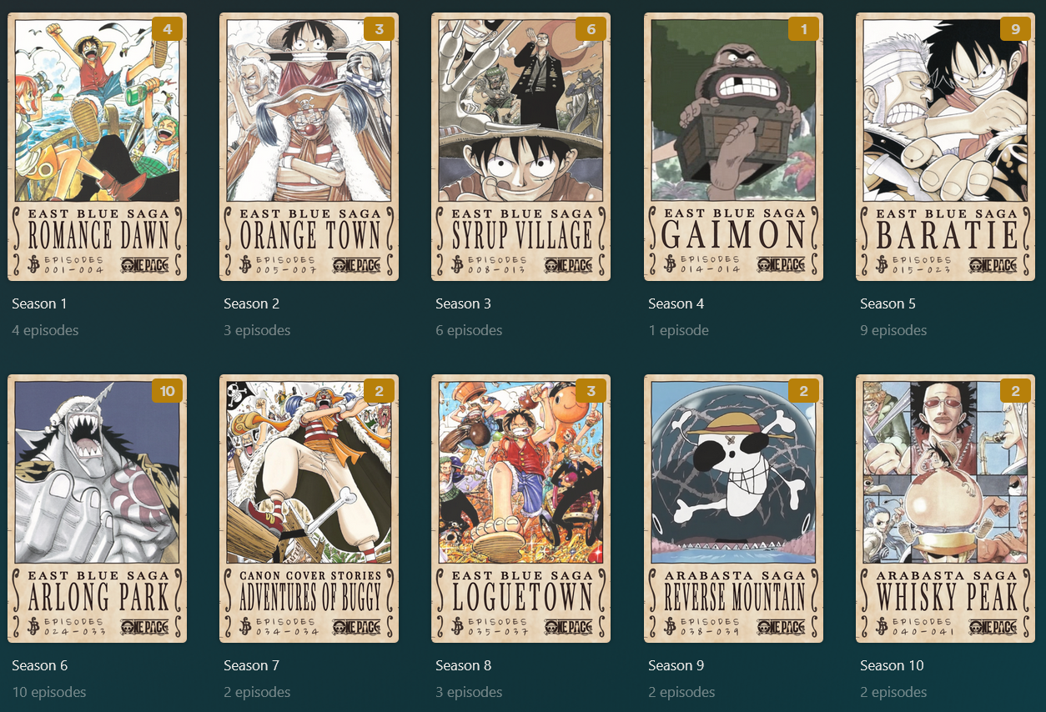Click the Season 1 title link
Image resolution: width=1046 pixels, height=712 pixels.
[39, 303]
